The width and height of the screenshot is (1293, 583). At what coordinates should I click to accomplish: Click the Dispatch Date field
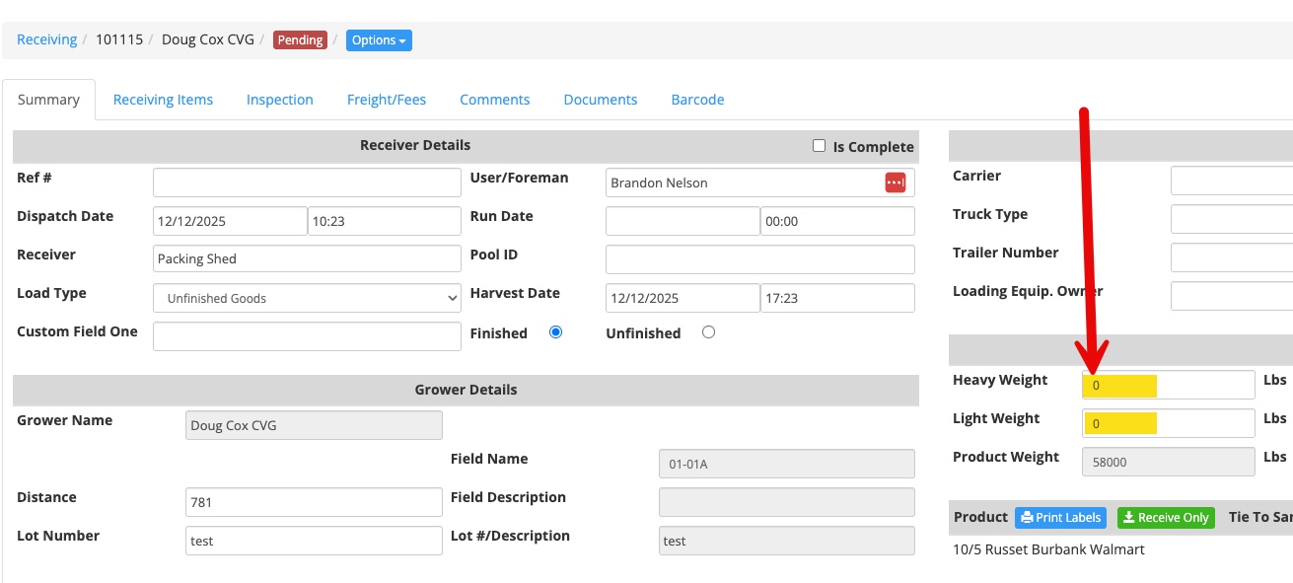tap(230, 221)
